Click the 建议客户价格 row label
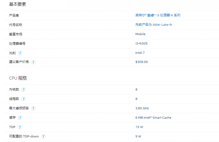Screen dimensions: 219x142 click(x=19, y=62)
